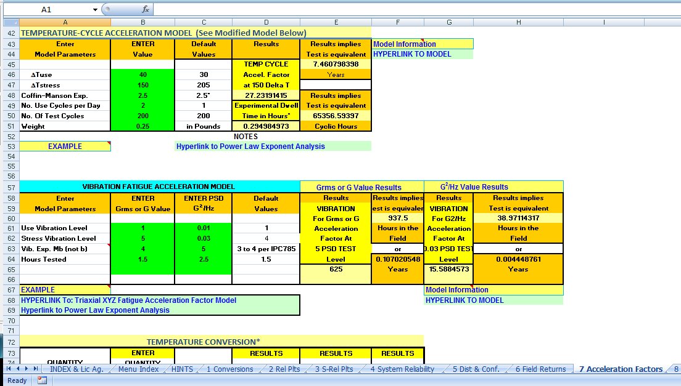The width and height of the screenshot is (681, 386).
Task: Select the EXAMPLE cell in row 53
Action: pos(65,147)
